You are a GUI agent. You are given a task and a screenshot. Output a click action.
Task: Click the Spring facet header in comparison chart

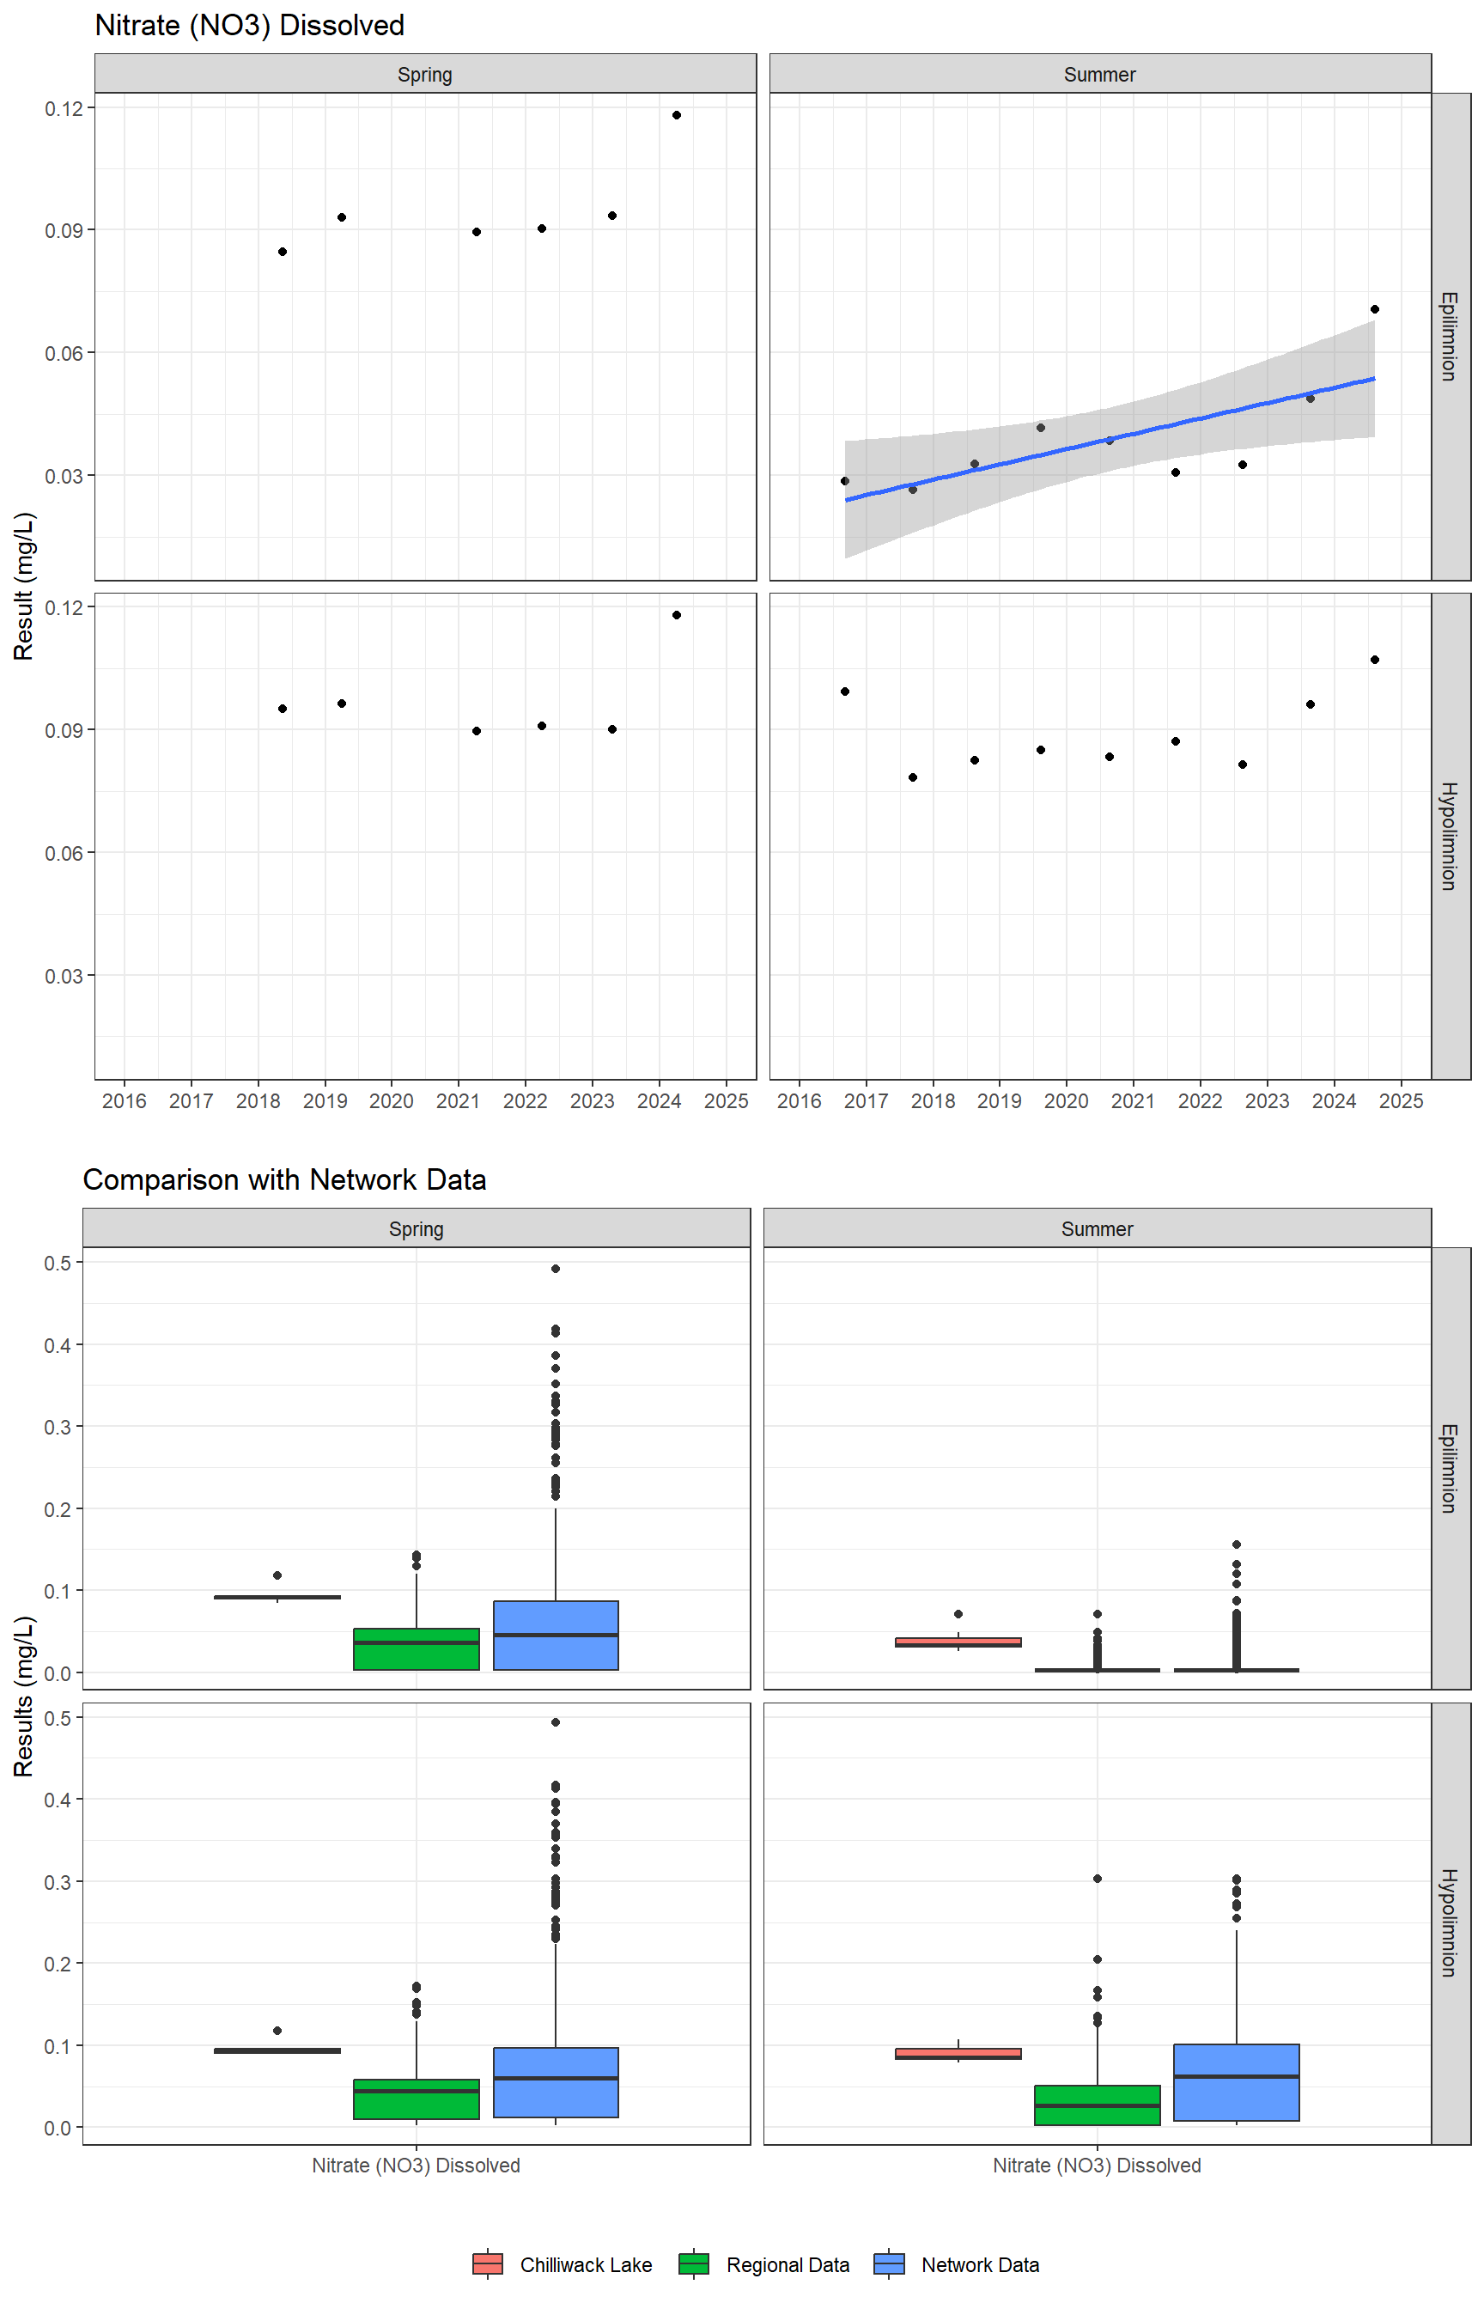coord(417,1228)
